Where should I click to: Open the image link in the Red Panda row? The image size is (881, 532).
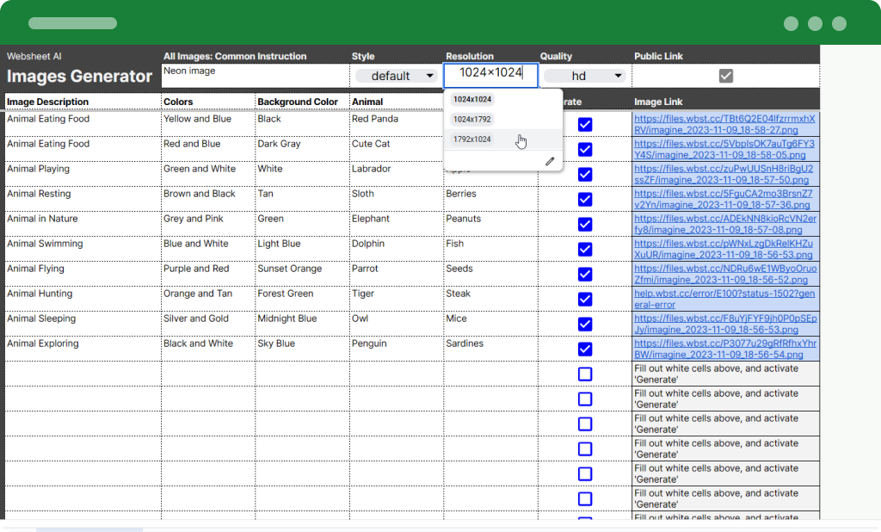click(x=724, y=124)
